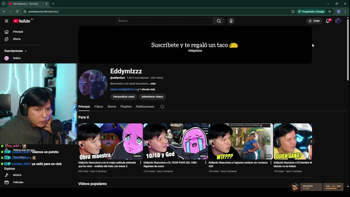Switch to the Shorts channel tab

[112, 107]
